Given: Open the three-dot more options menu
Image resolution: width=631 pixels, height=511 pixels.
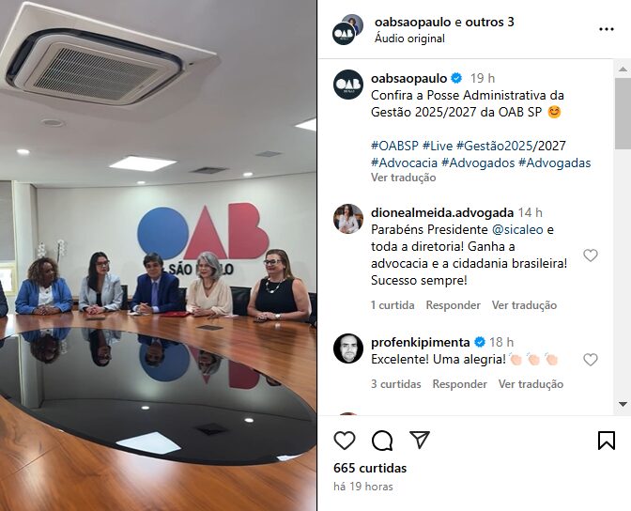Looking at the screenshot, I should [606, 29].
